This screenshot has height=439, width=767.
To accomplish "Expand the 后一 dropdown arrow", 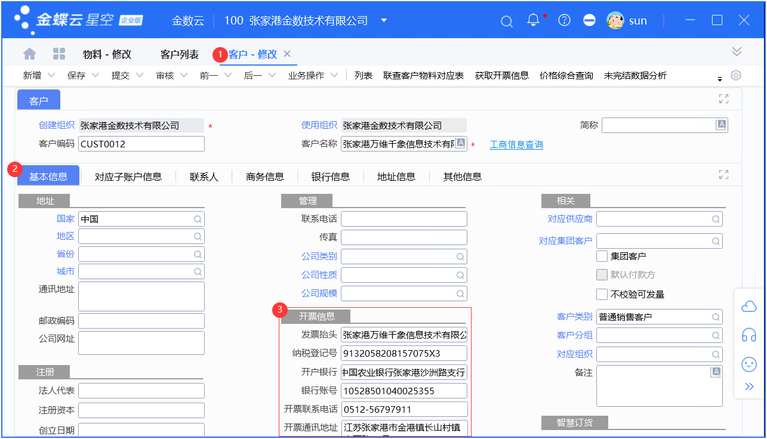I will point(272,75).
